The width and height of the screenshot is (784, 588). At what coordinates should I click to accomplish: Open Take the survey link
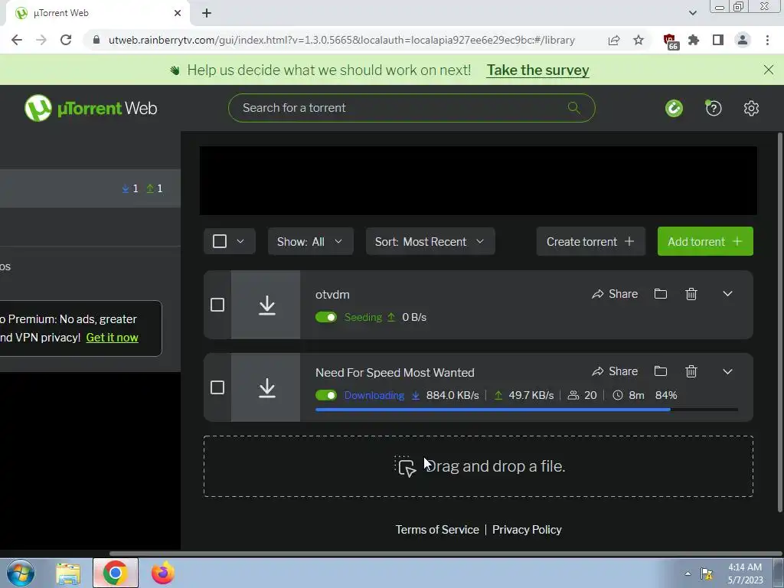(537, 70)
